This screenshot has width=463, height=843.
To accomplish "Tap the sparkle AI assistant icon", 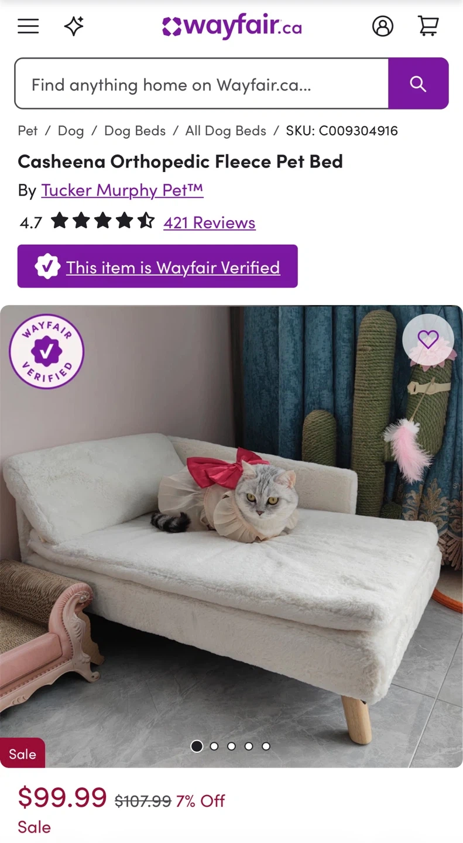I will (74, 26).
